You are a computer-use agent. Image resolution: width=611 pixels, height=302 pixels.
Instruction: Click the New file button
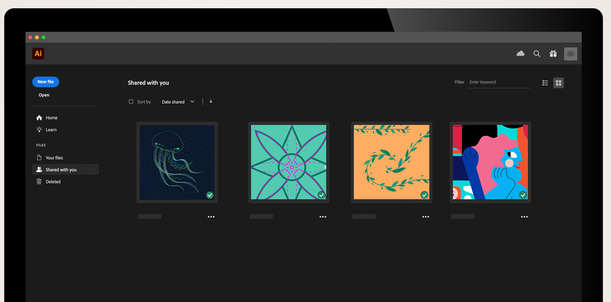[x=46, y=82]
